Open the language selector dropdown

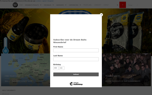coord(130,5)
